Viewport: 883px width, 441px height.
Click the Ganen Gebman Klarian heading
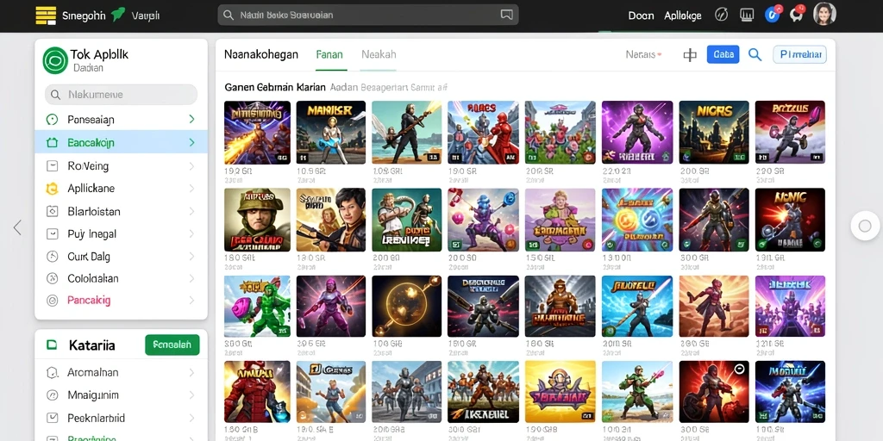[x=275, y=87]
